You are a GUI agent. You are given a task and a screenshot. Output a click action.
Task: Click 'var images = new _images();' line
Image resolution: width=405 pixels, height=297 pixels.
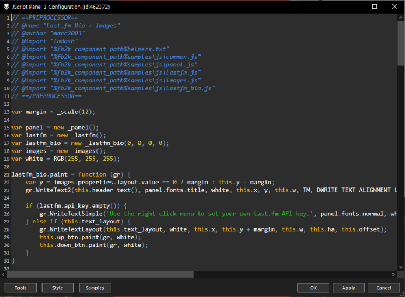(x=59, y=151)
